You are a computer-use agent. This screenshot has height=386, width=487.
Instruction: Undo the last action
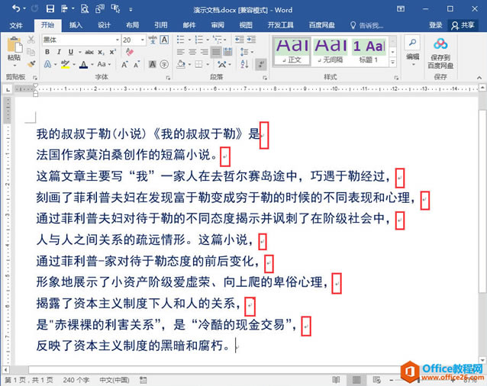(x=16, y=8)
